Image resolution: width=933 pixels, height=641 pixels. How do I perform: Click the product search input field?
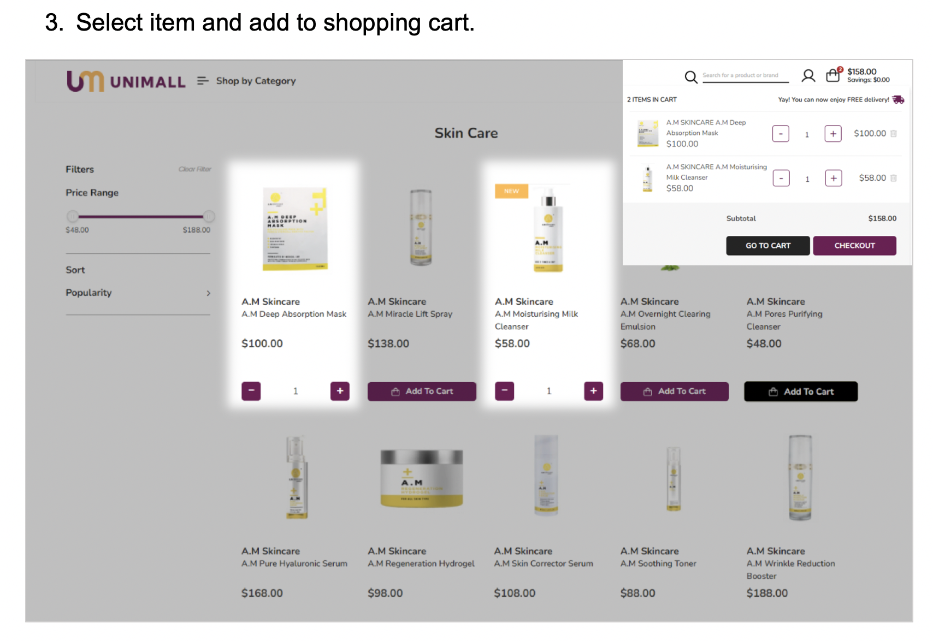coord(746,76)
